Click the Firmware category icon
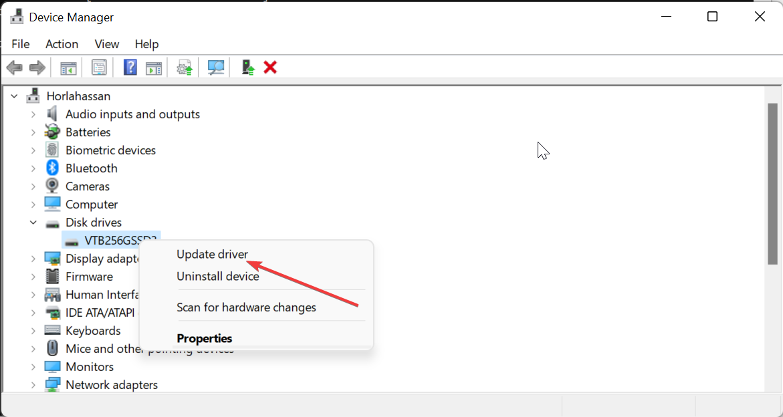The image size is (783, 417). click(52, 277)
